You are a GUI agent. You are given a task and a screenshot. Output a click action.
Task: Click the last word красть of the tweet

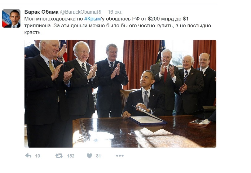point(32,33)
